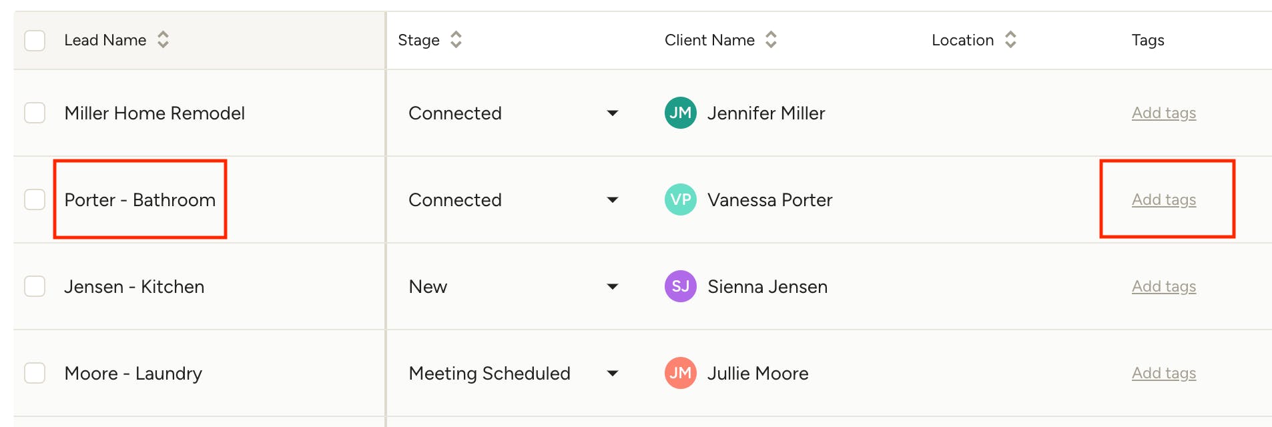The image size is (1272, 427).
Task: Sort by Client Name column arrows
Action: [771, 40]
